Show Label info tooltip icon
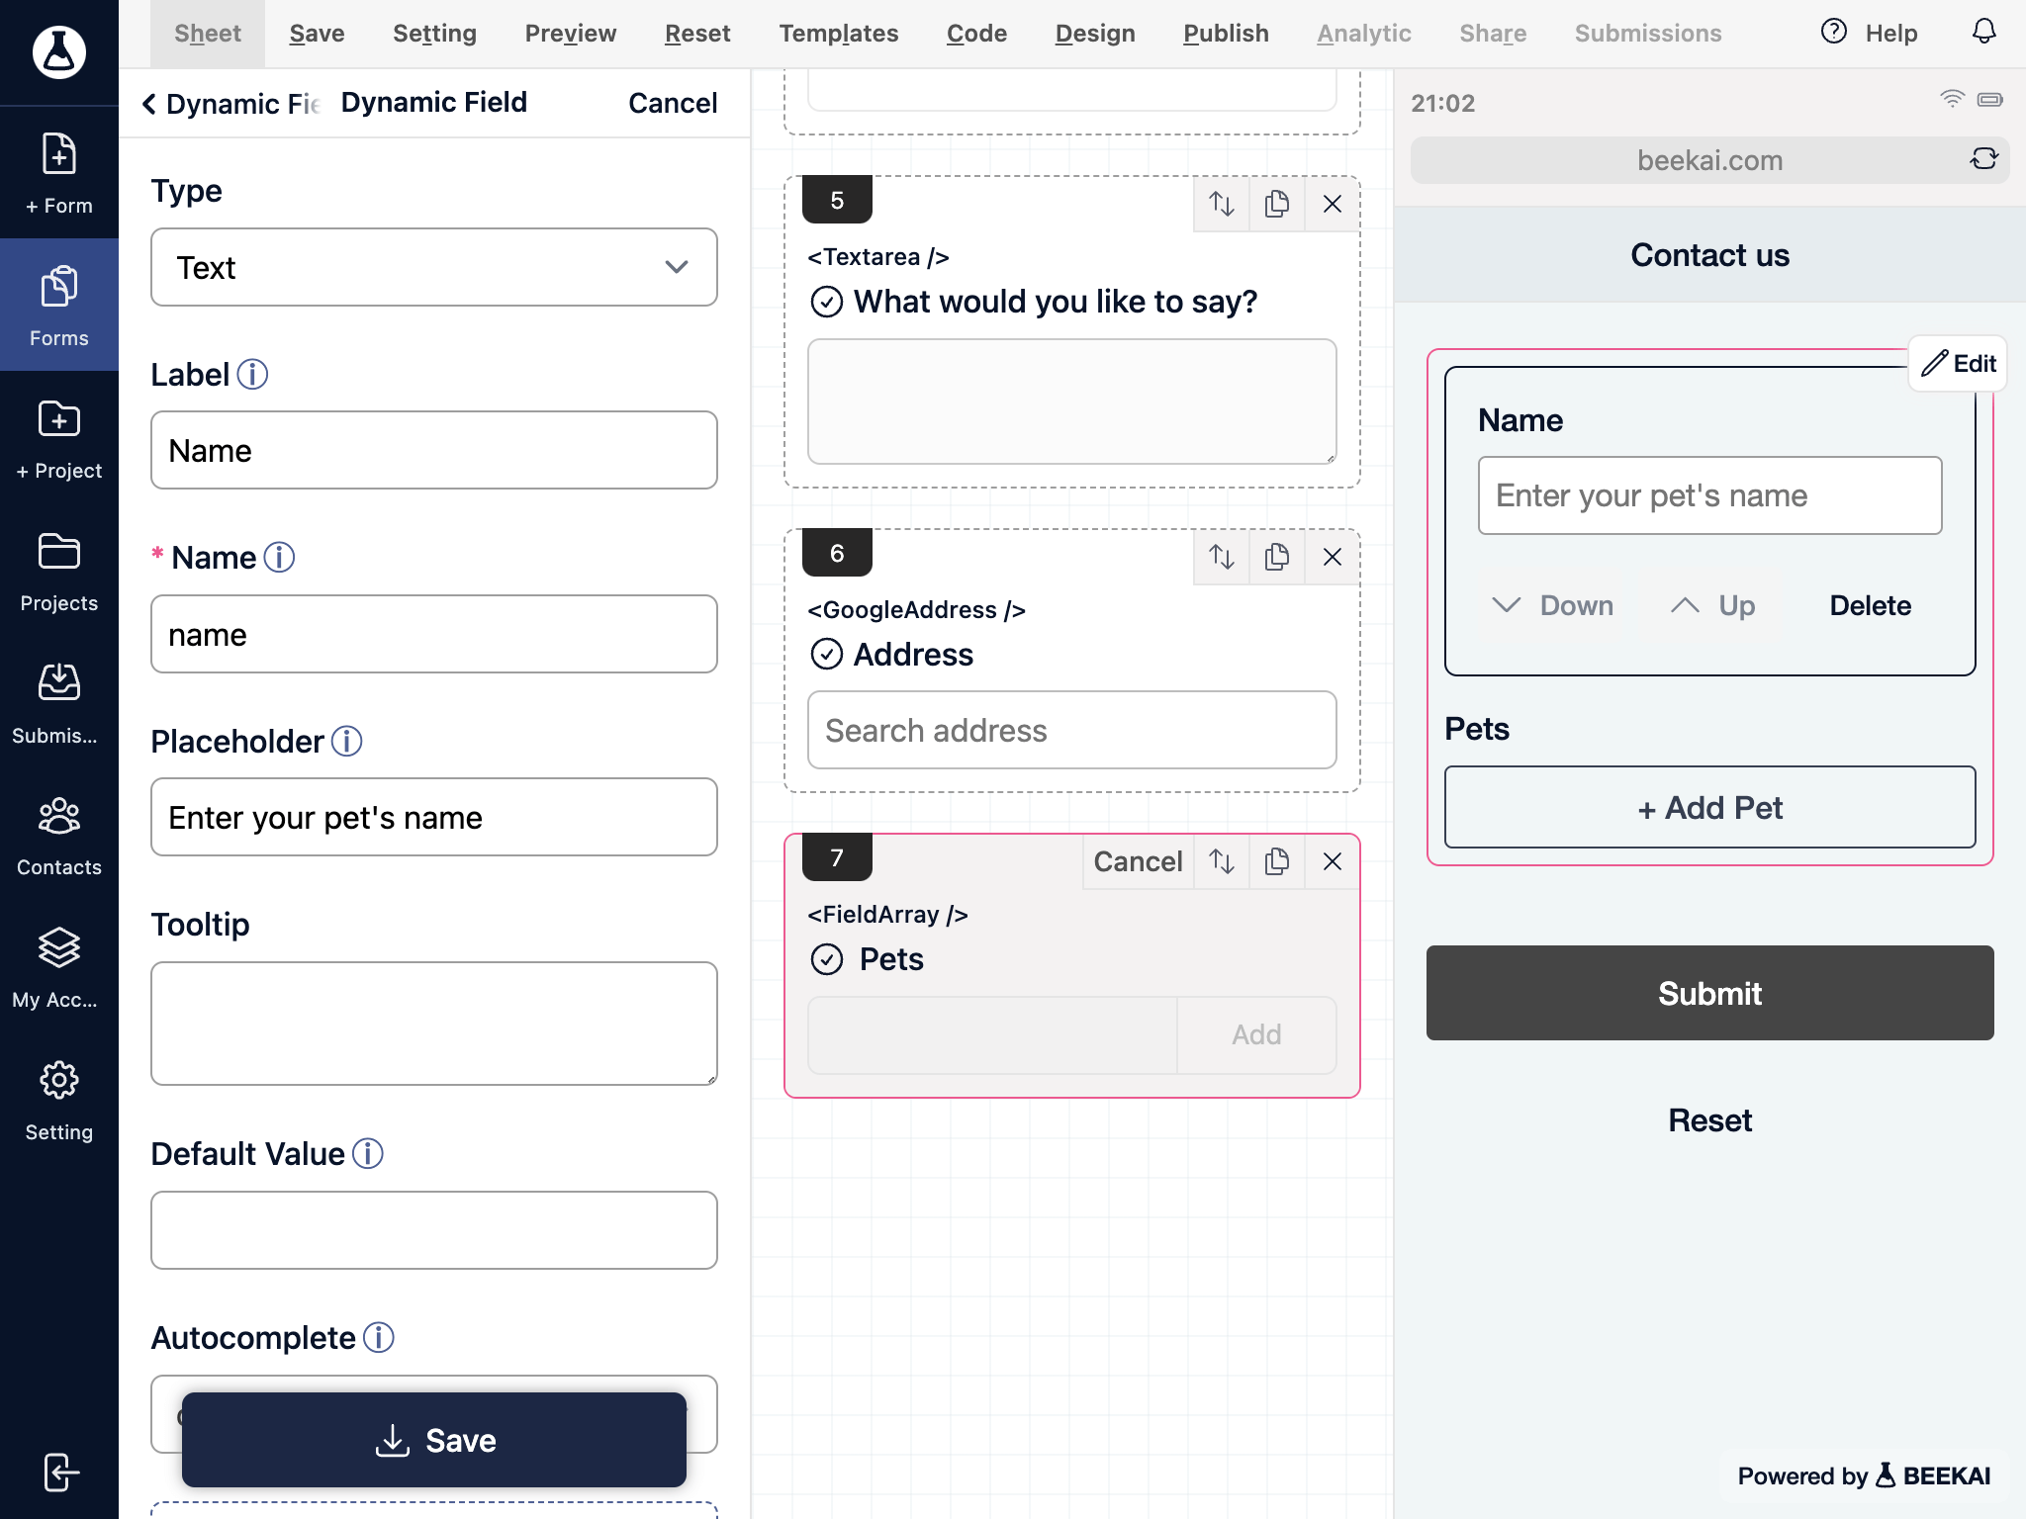 point(252,375)
